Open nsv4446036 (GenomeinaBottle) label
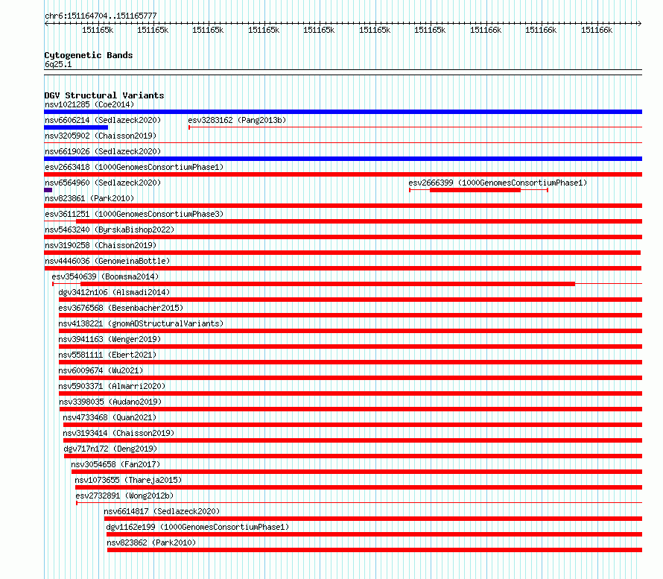The height and width of the screenshot is (579, 663). [107, 261]
